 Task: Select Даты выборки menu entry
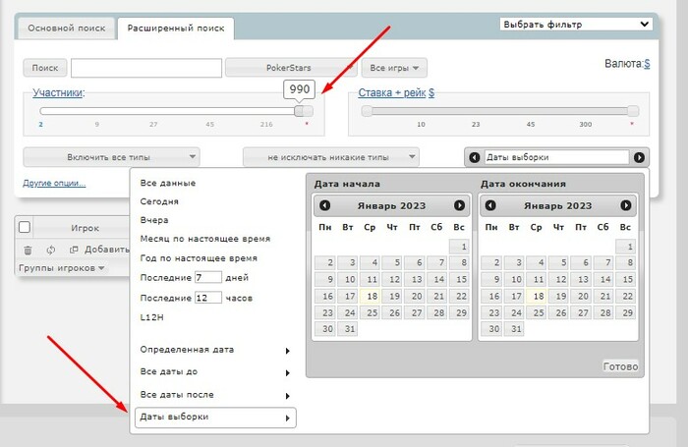coord(215,418)
